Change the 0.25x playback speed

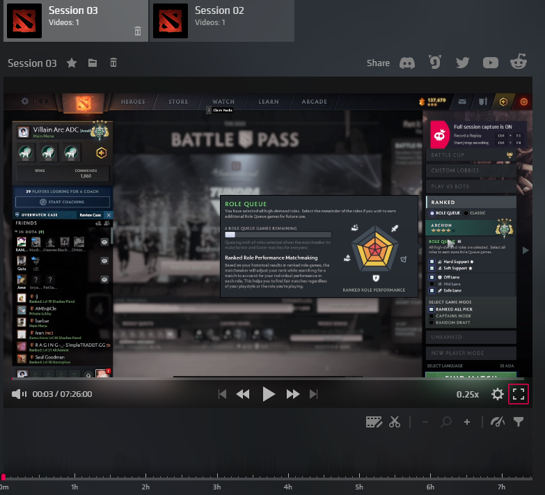click(468, 395)
